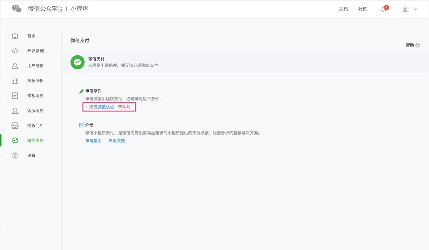This screenshot has height=250, width=429.
Task: Open 数据分析 in the sidebar
Action: coord(35,81)
